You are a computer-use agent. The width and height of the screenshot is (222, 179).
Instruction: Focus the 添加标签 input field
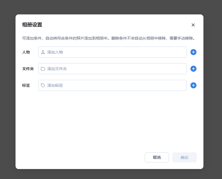coord(113,85)
